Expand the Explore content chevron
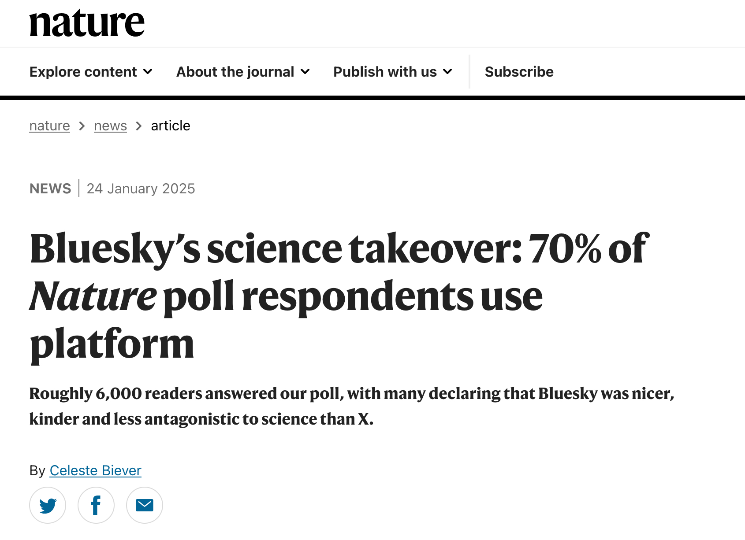 [148, 72]
